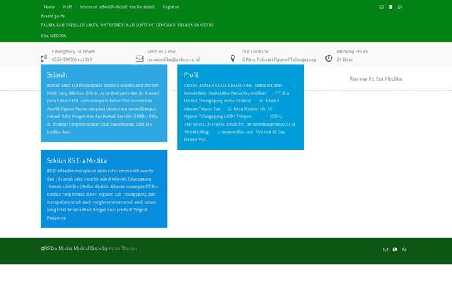
Task: Click the footer email envelope icon
Action: [x=386, y=249]
